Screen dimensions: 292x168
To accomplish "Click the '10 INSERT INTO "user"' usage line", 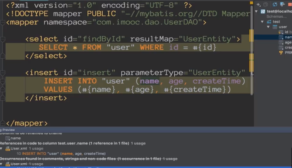I will (x=61, y=154).
